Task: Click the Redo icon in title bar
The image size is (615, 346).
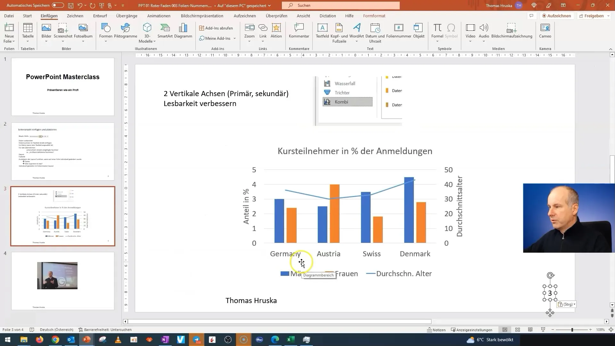Action: point(93,5)
